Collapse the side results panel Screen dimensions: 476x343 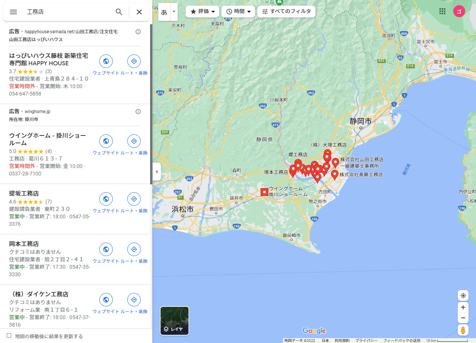156,172
